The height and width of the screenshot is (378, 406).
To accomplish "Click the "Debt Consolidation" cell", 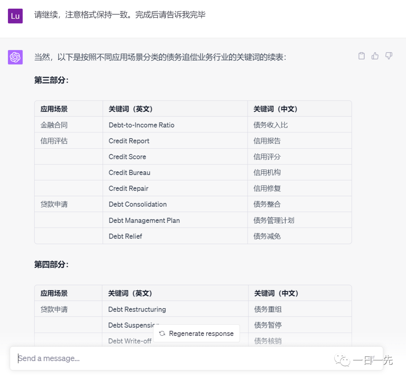I will [x=138, y=204].
